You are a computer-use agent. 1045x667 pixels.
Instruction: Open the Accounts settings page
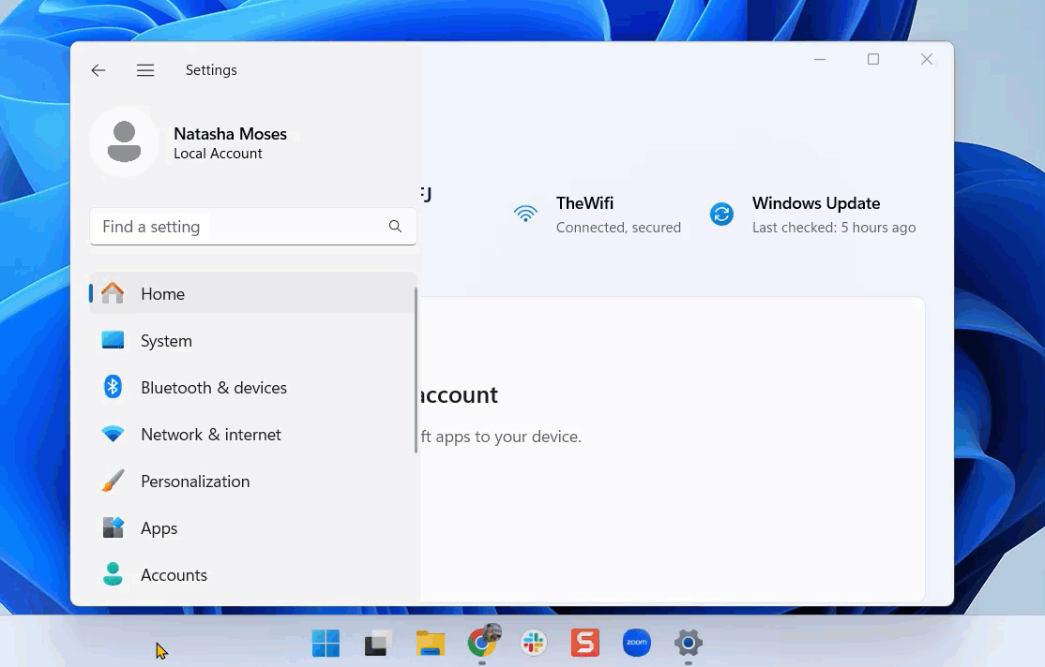253,574
